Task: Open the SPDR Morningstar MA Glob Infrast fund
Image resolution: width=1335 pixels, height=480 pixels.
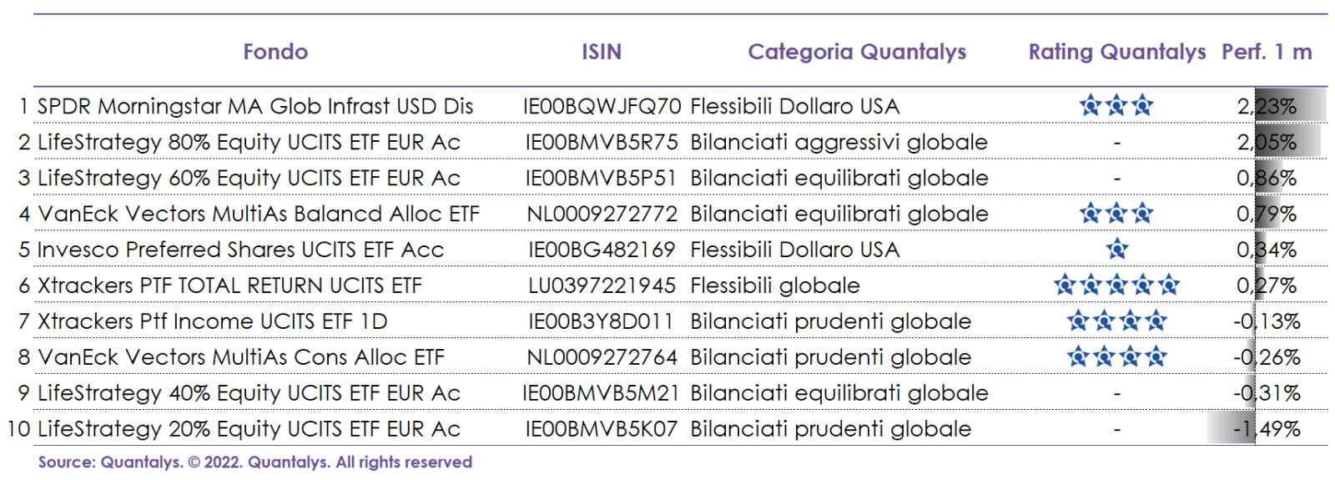Action: click(x=255, y=107)
